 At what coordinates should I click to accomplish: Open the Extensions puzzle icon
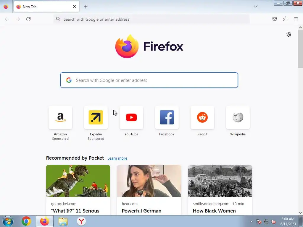coord(285,19)
